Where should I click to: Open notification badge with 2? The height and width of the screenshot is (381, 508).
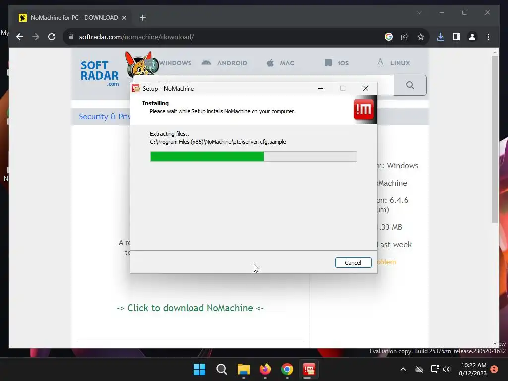[x=494, y=369]
